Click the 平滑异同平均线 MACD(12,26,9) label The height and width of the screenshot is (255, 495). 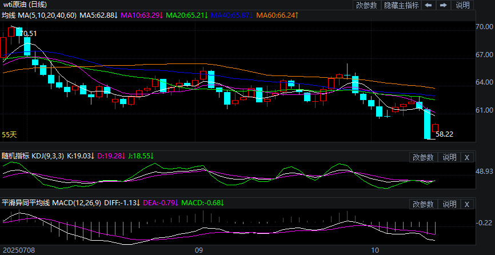coord(50,202)
